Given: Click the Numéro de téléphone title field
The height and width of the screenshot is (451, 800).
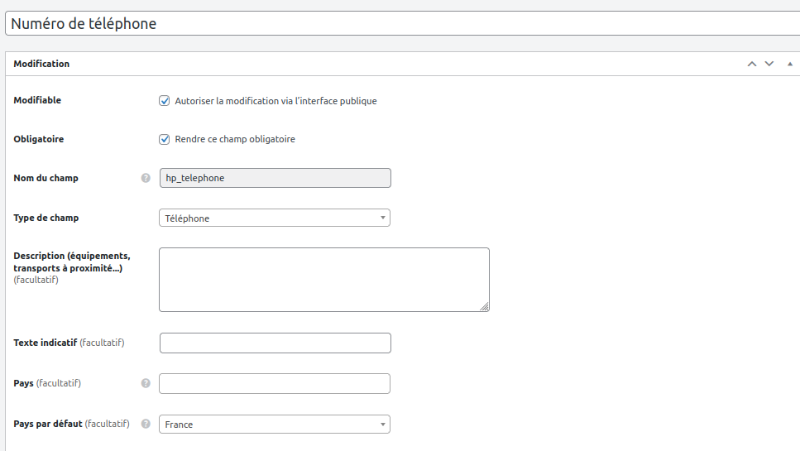Looking at the screenshot, I should pyautogui.click(x=403, y=23).
